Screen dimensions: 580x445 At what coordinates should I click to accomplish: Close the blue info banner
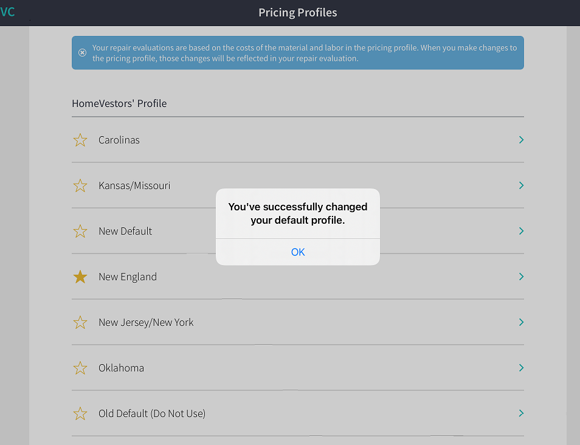(x=83, y=52)
